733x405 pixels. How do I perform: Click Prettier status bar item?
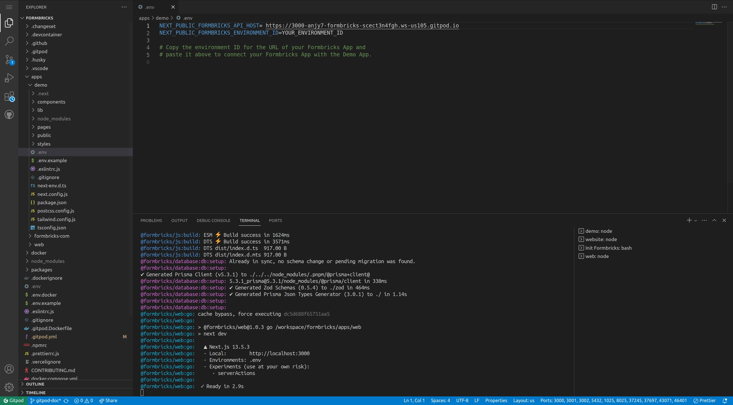pos(704,401)
